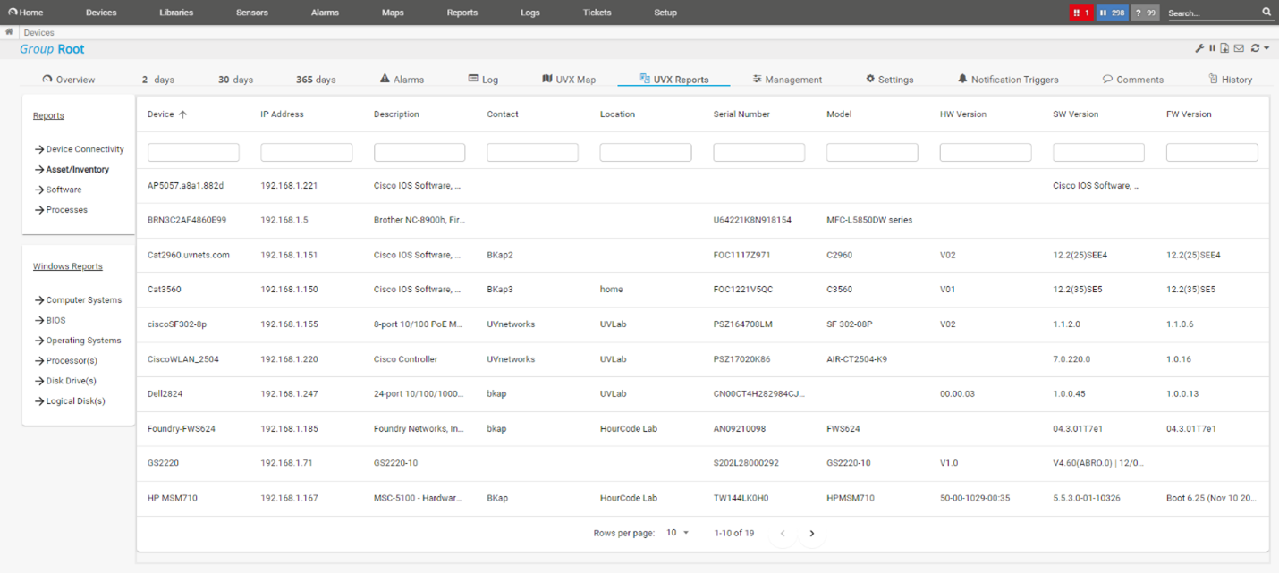Refresh data with the circular arrows icon
Image resolution: width=1279 pixels, height=573 pixels.
[x=1254, y=47]
